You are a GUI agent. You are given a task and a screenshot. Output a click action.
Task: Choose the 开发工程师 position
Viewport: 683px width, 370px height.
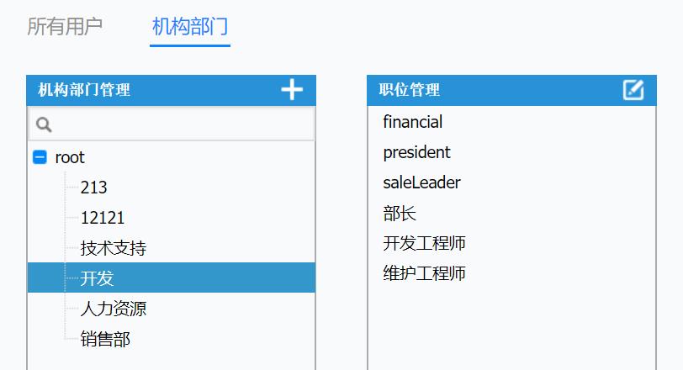tap(424, 243)
